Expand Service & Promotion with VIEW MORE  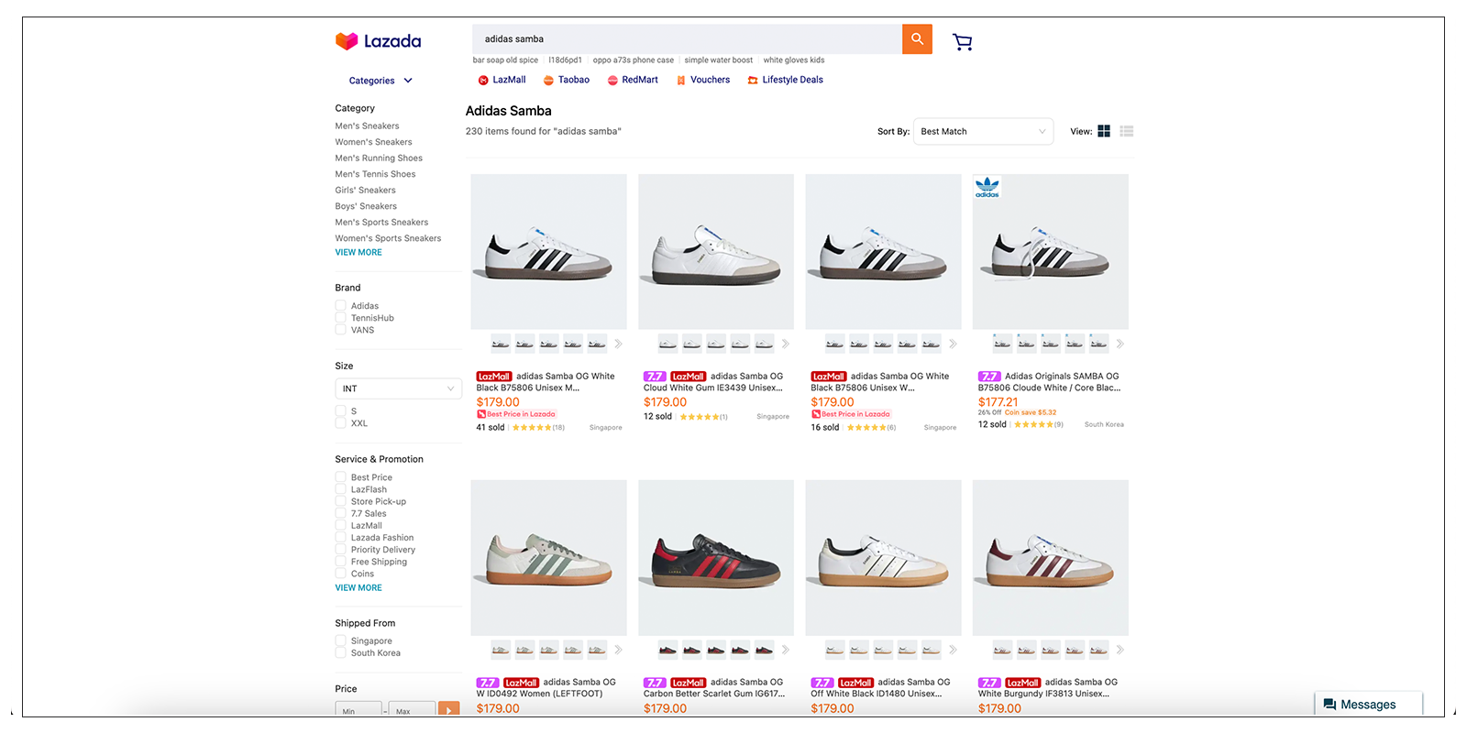click(x=358, y=587)
